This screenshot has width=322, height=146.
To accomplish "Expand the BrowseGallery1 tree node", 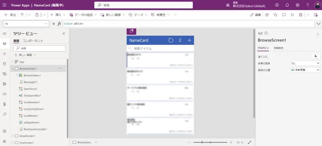I will (x=16, y=75).
